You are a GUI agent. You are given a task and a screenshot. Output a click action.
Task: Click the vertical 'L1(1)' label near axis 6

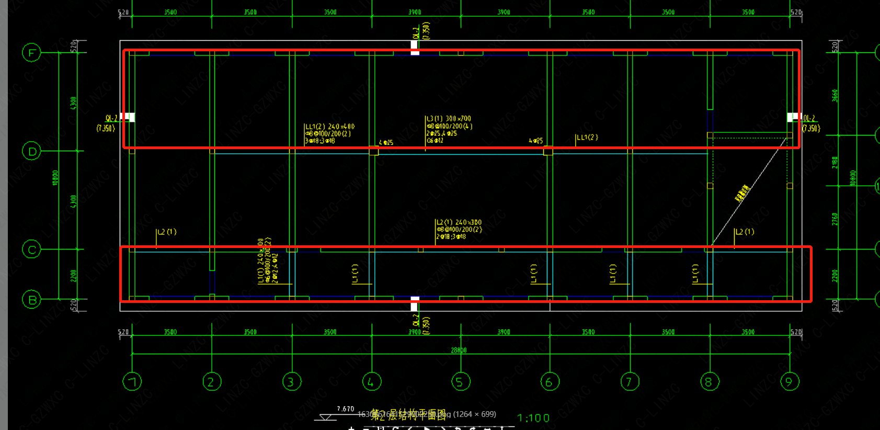534,274
